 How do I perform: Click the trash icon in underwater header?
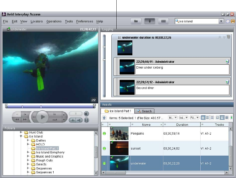click(x=229, y=37)
